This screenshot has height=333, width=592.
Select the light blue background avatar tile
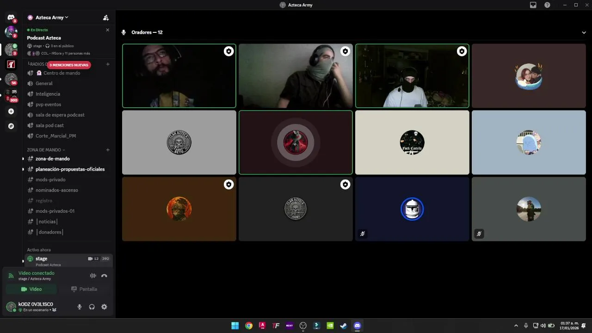[529, 142]
